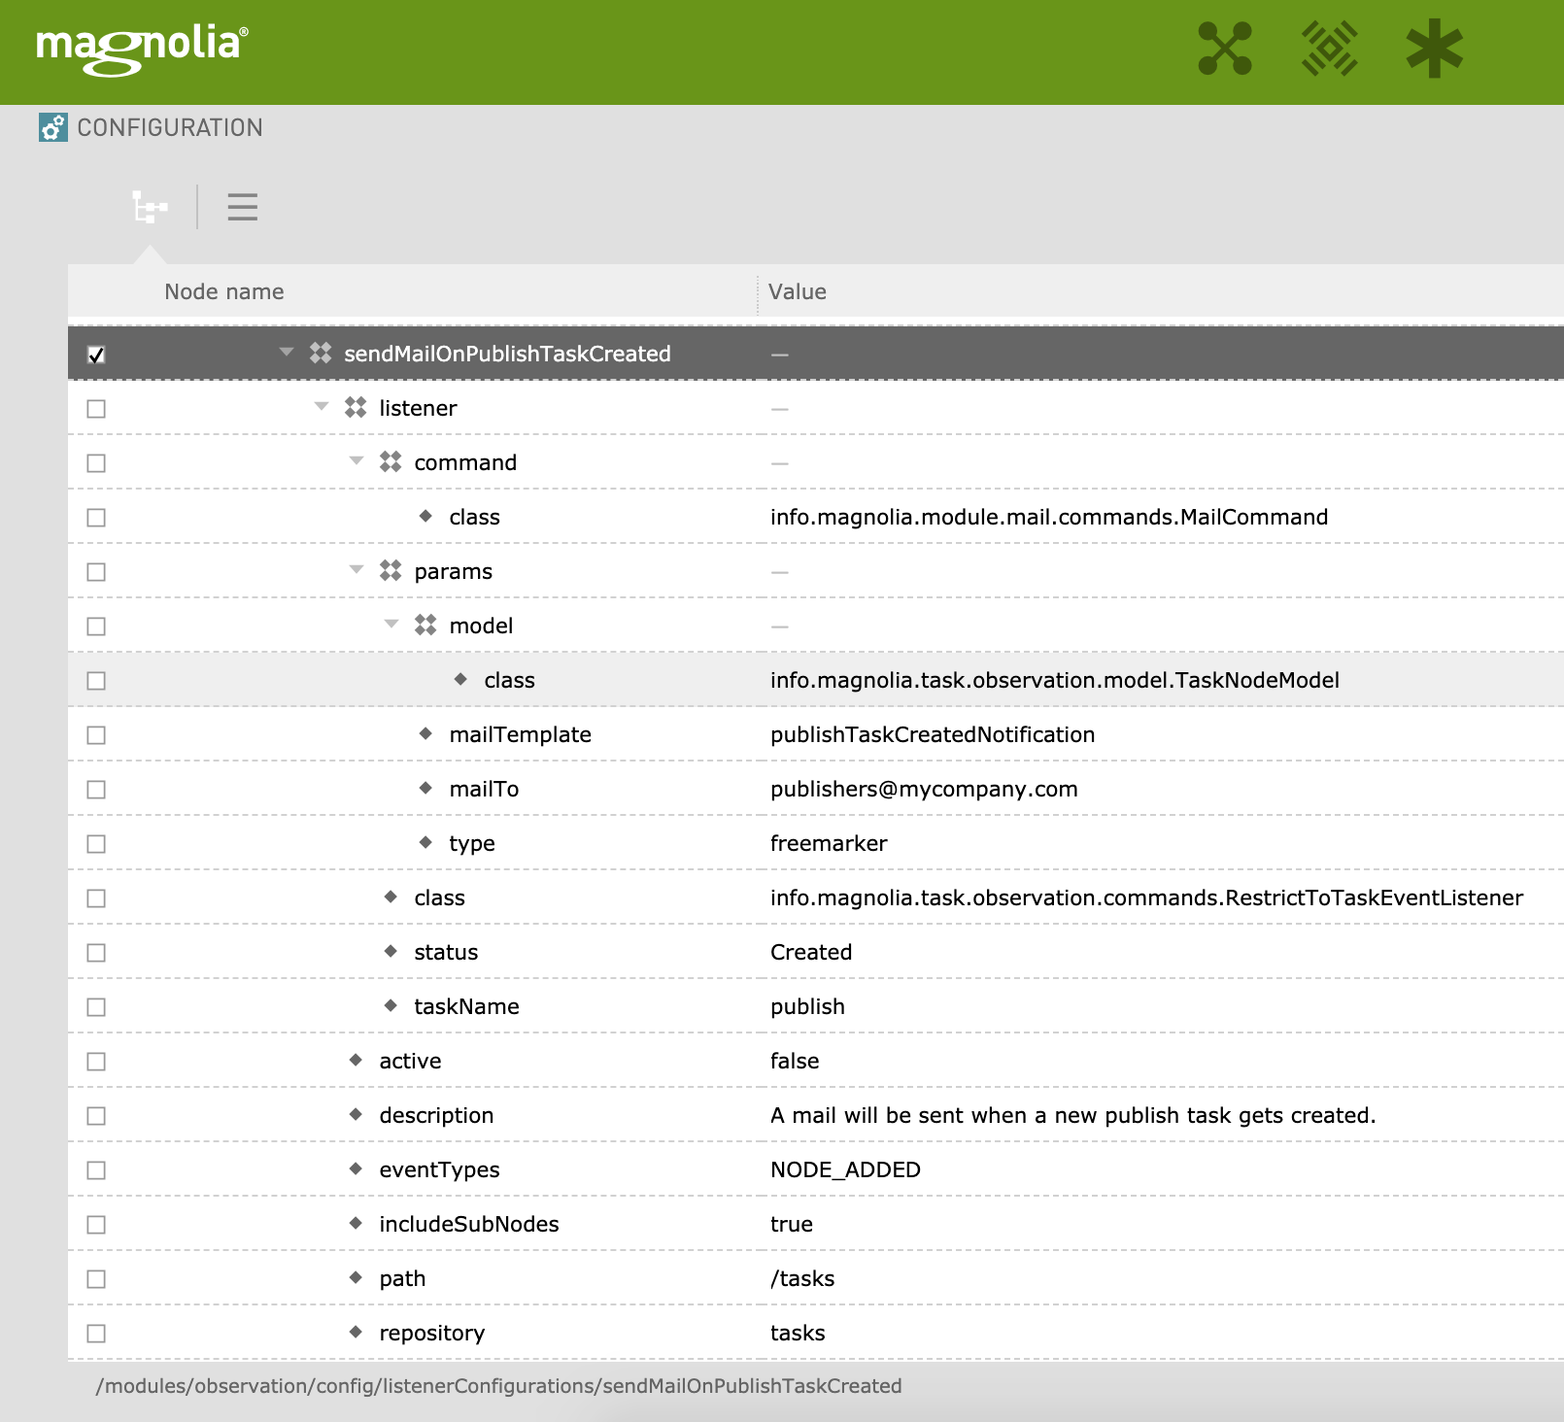This screenshot has height=1422, width=1564.
Task: Check the checkbox on the repository row
Action: pyautogui.click(x=94, y=1333)
